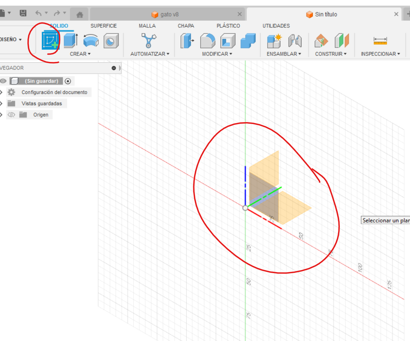Activate the Sin guardar component radio button

(68, 81)
